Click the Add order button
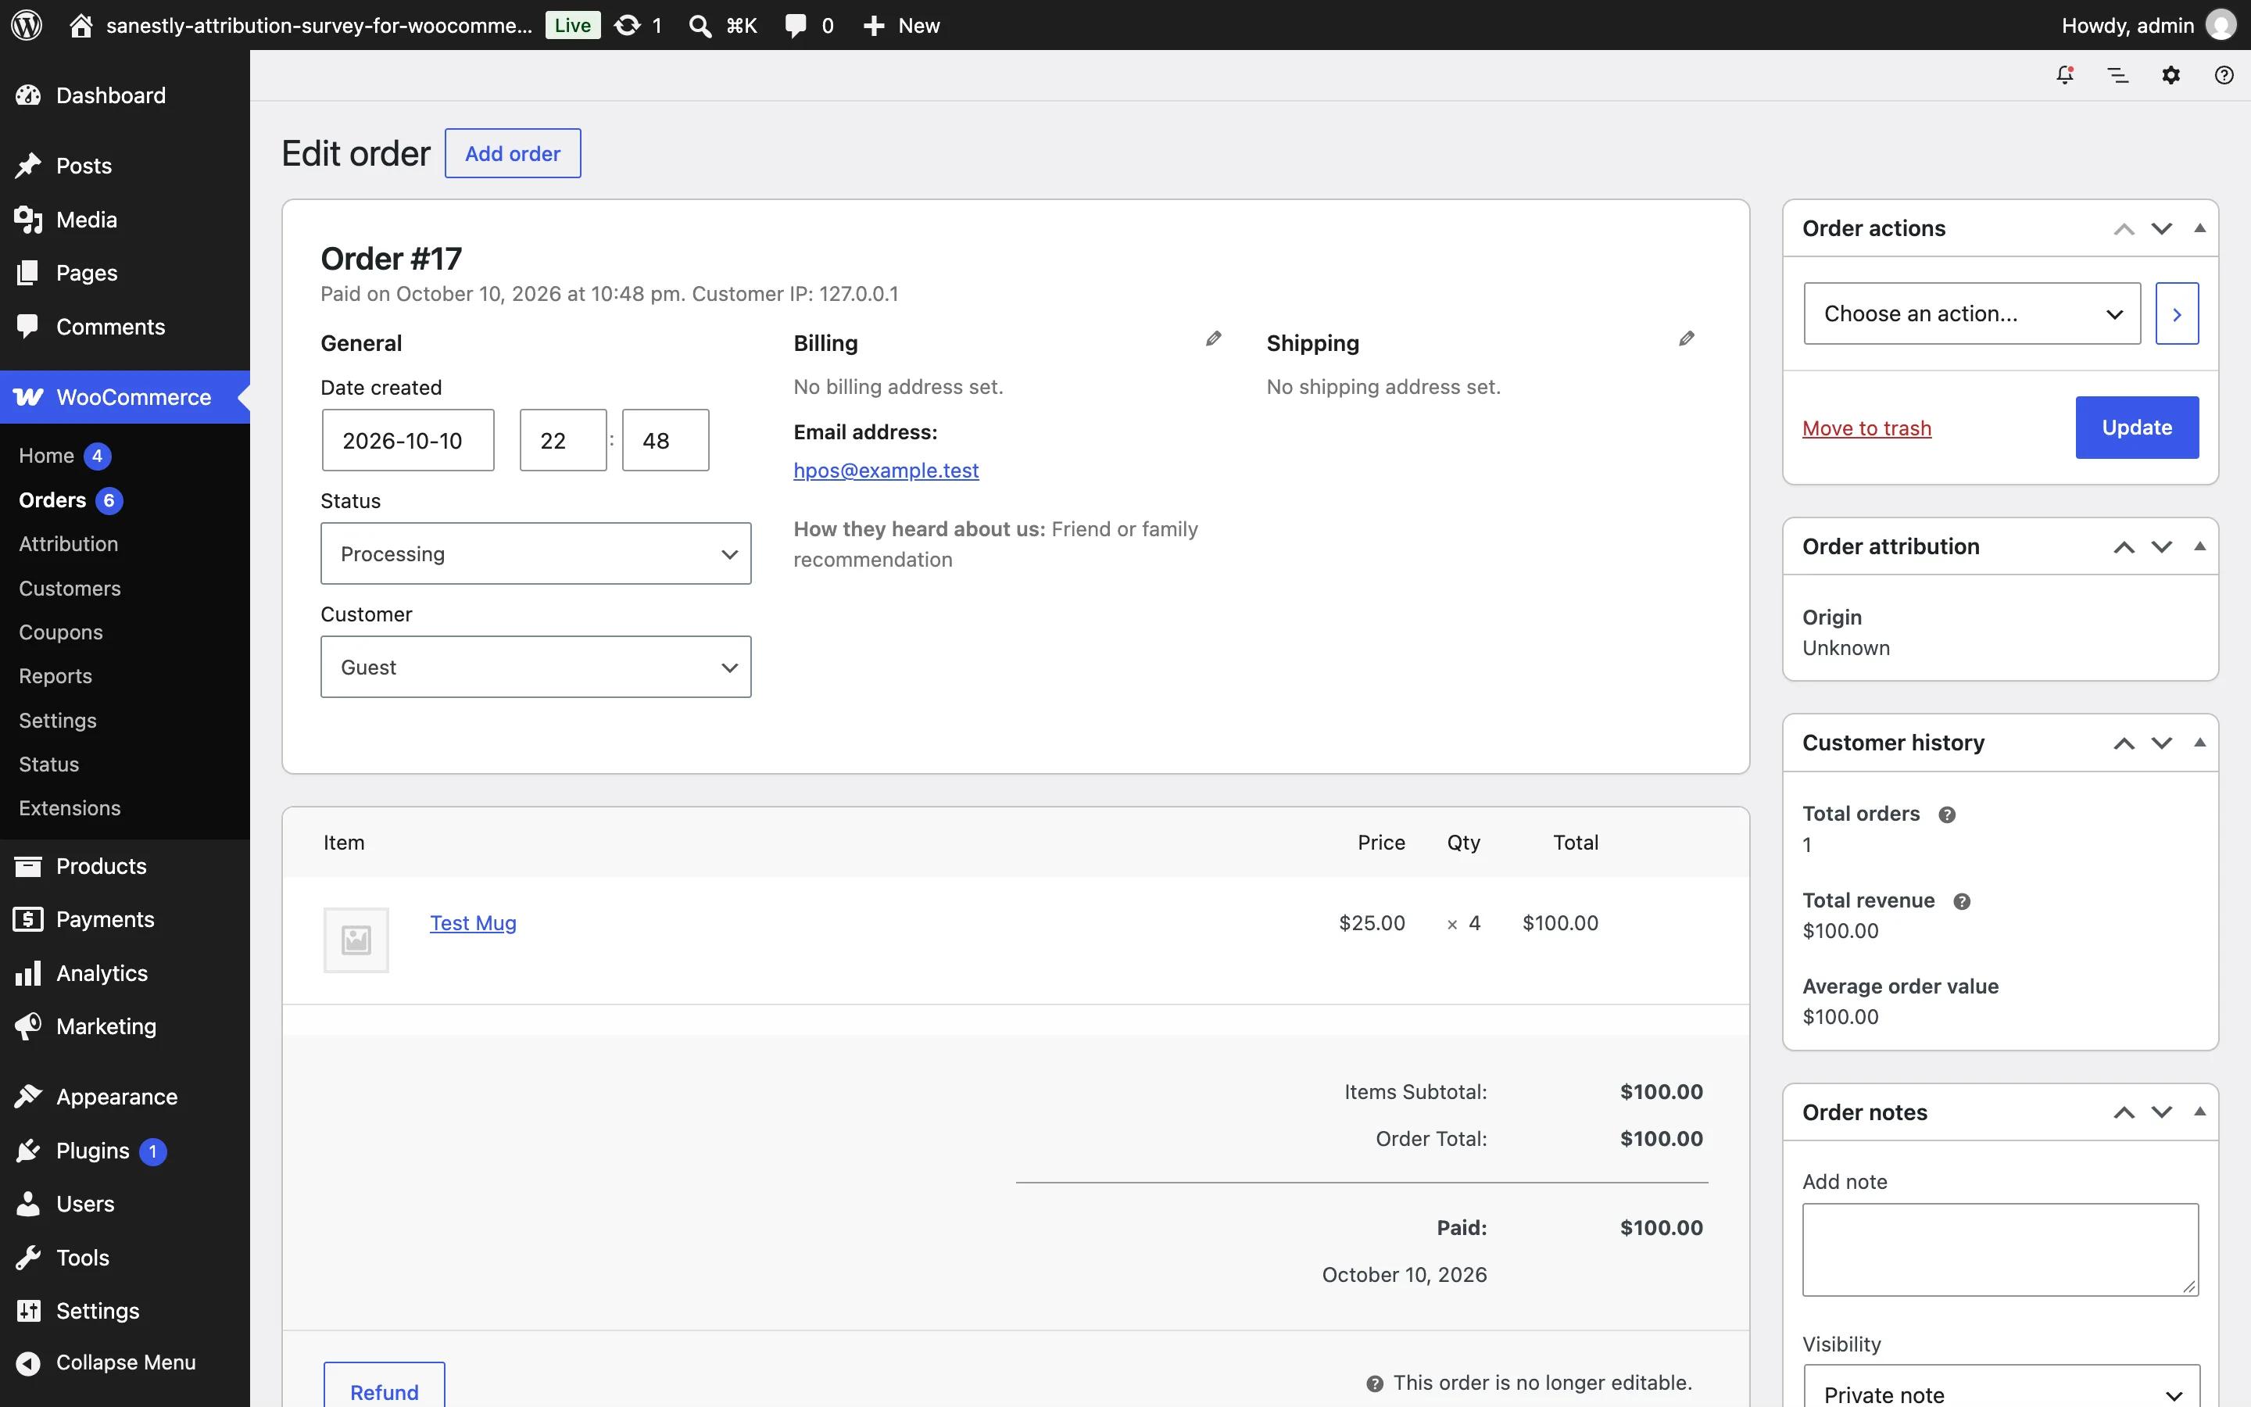The width and height of the screenshot is (2251, 1407). 513,153
